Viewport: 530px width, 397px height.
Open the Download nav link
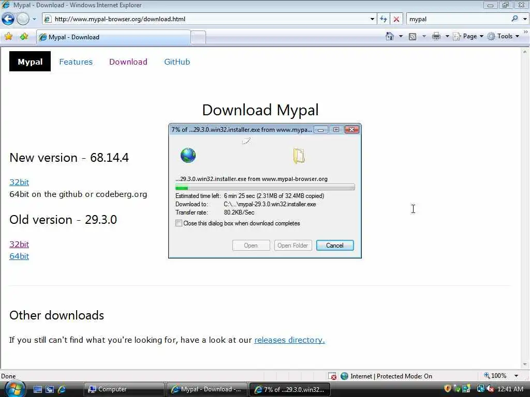[128, 62]
